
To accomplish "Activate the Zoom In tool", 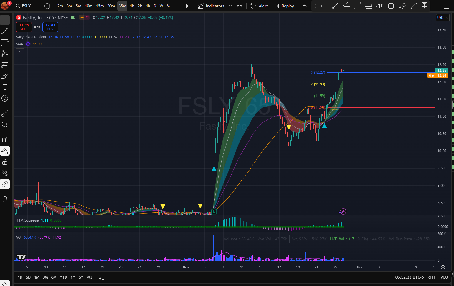I will coord(5,124).
